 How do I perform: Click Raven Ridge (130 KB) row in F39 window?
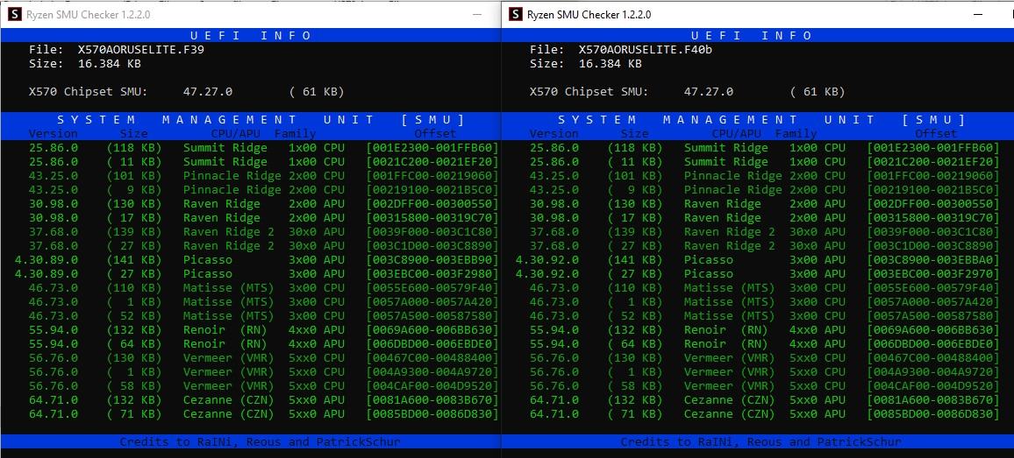click(x=264, y=203)
